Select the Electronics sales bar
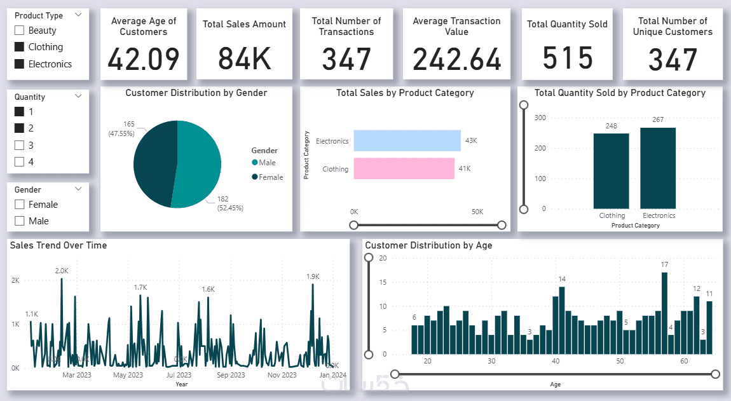The width and height of the screenshot is (731, 401). coord(407,141)
